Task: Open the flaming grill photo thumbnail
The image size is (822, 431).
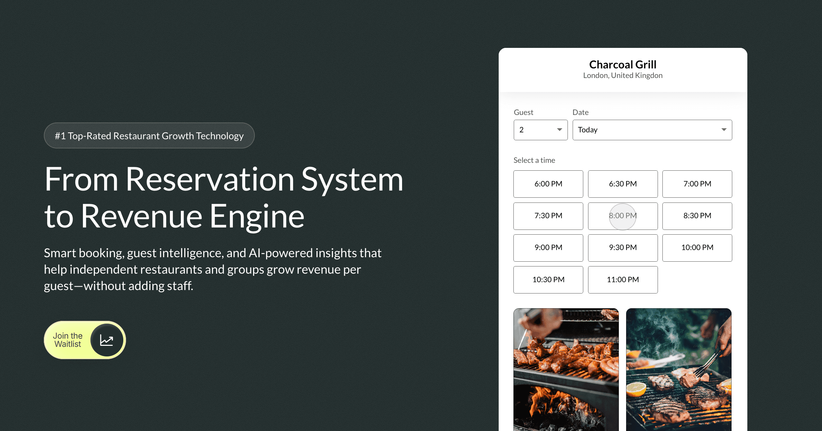Action: [x=566, y=369]
